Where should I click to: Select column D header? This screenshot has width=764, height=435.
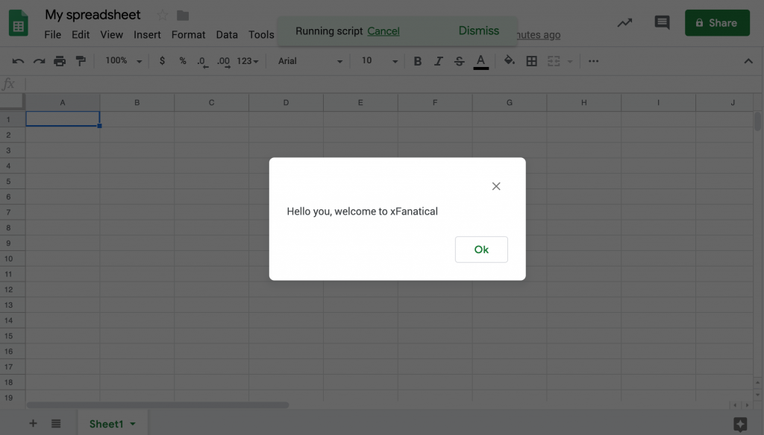286,102
